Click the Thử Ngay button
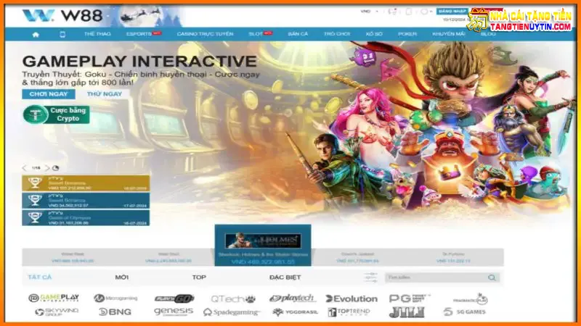The width and height of the screenshot is (581, 326). pos(105,94)
